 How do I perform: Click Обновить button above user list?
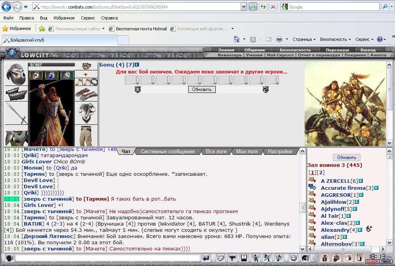pos(346,157)
